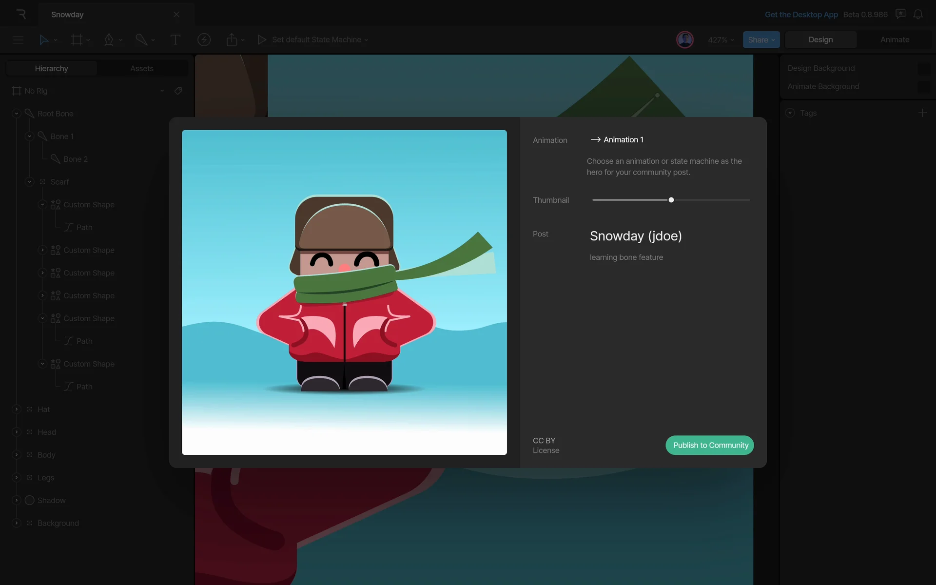Collapse the Root Bone tree item
Image resolution: width=936 pixels, height=585 pixels.
(17, 114)
